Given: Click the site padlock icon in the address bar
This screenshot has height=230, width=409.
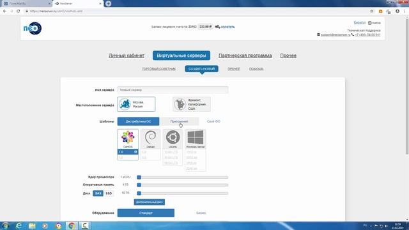Looking at the screenshot, I should [27, 11].
